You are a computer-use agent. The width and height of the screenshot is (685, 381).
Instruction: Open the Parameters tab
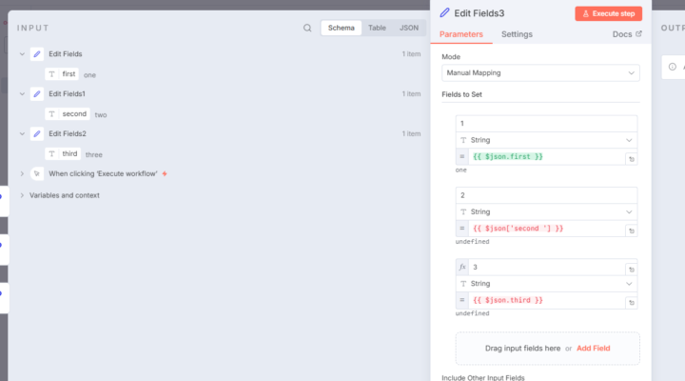click(460, 34)
